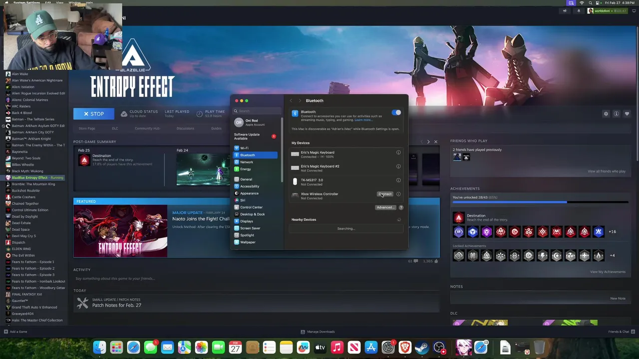The width and height of the screenshot is (639, 359).
Task: Connect the Xbox Wireless Controller
Action: point(385,194)
